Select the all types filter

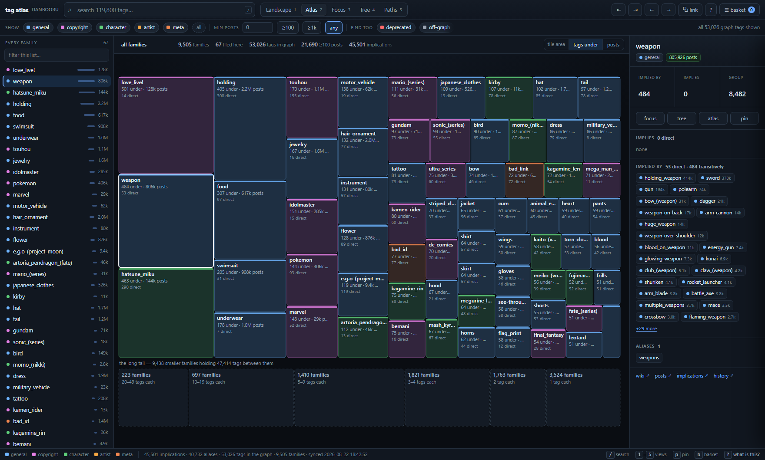coord(199,27)
